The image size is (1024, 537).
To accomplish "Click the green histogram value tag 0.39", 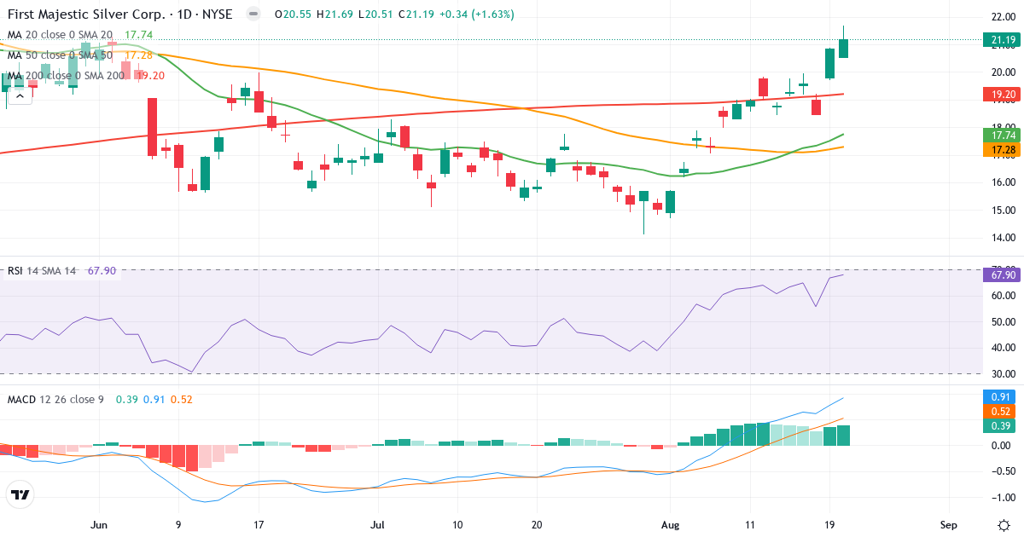I will coord(998,425).
